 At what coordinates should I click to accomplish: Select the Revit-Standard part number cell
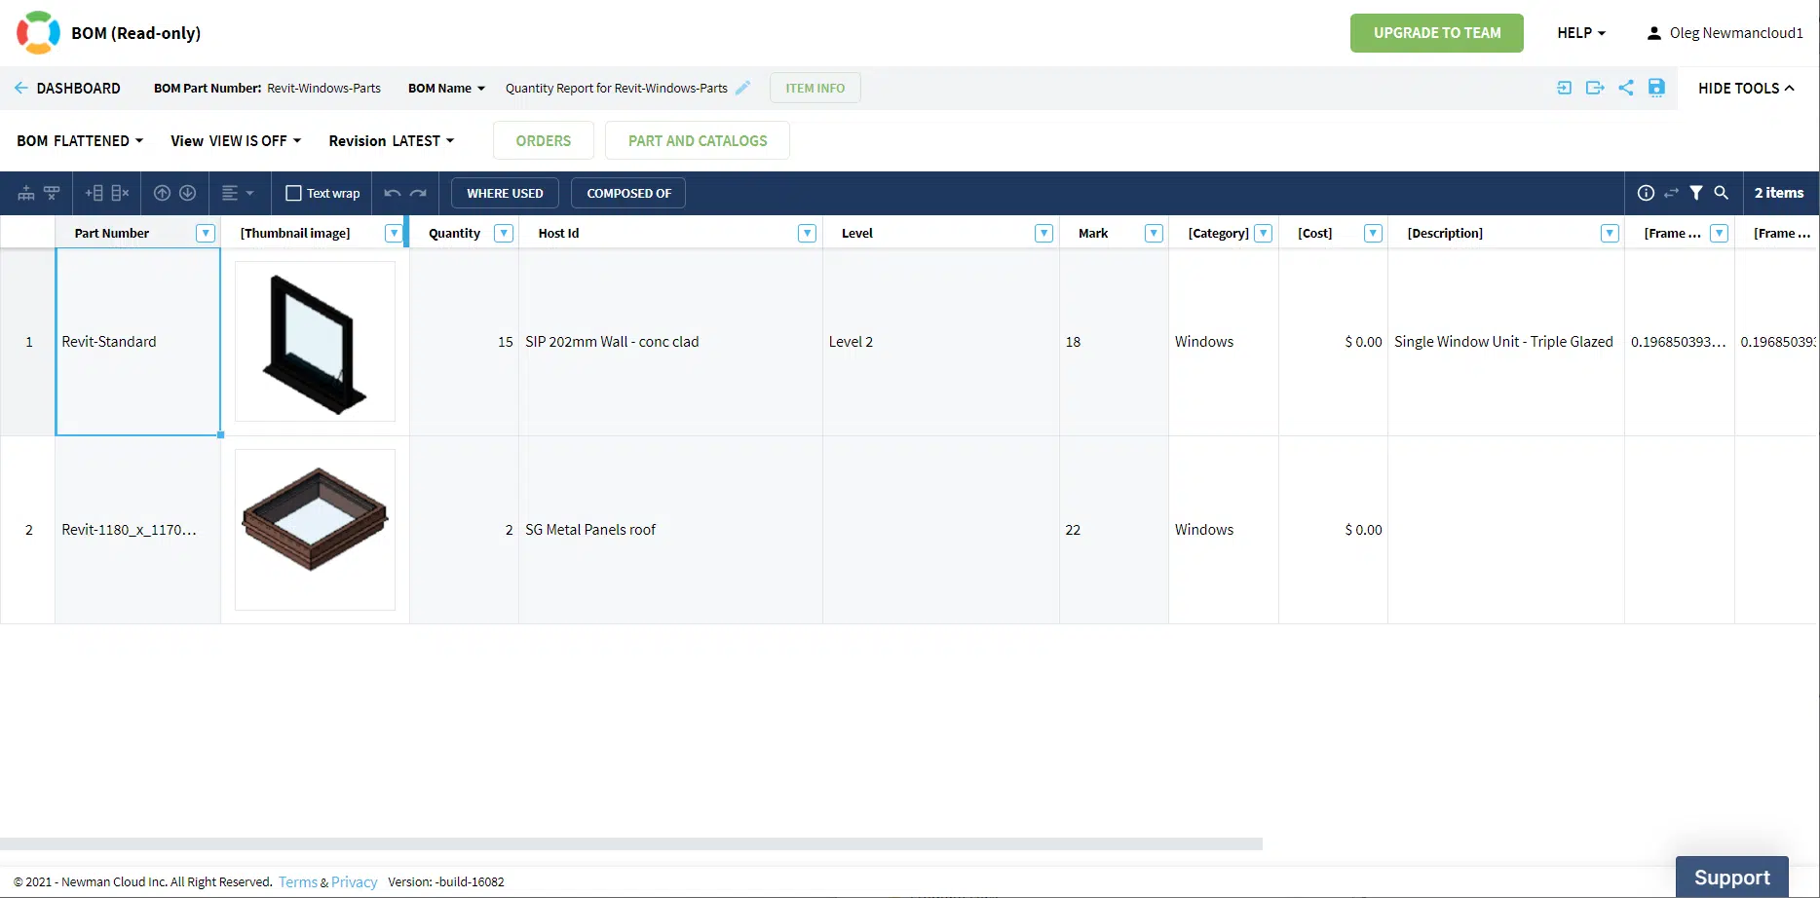point(138,342)
